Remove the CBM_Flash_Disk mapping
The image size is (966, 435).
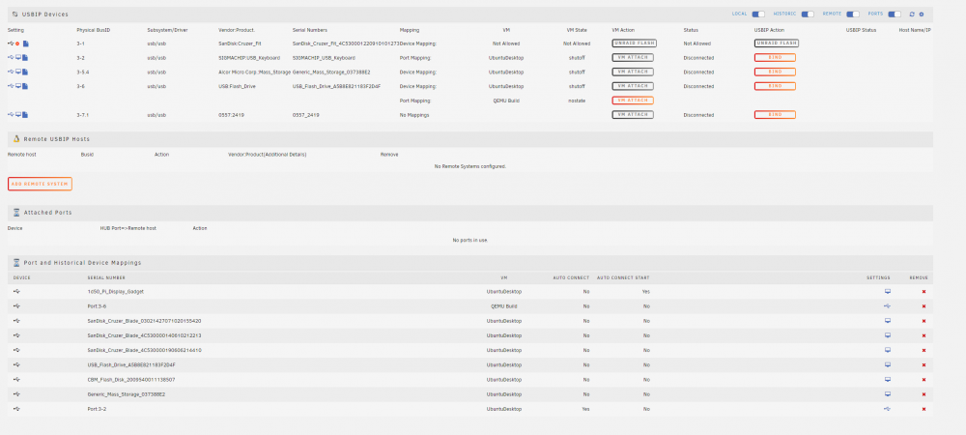923,380
